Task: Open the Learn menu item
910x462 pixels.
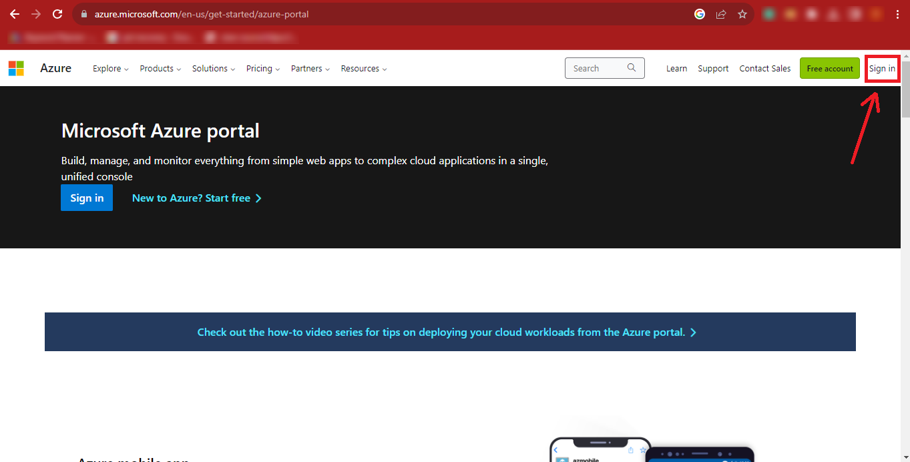Action: point(676,69)
